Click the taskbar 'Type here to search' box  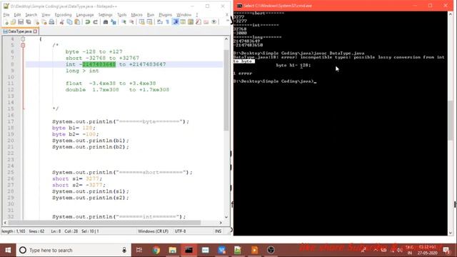tap(74, 250)
